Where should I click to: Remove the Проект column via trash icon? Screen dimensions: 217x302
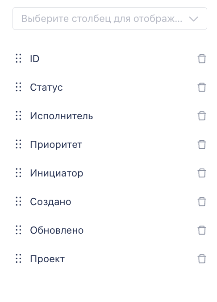[x=202, y=259]
